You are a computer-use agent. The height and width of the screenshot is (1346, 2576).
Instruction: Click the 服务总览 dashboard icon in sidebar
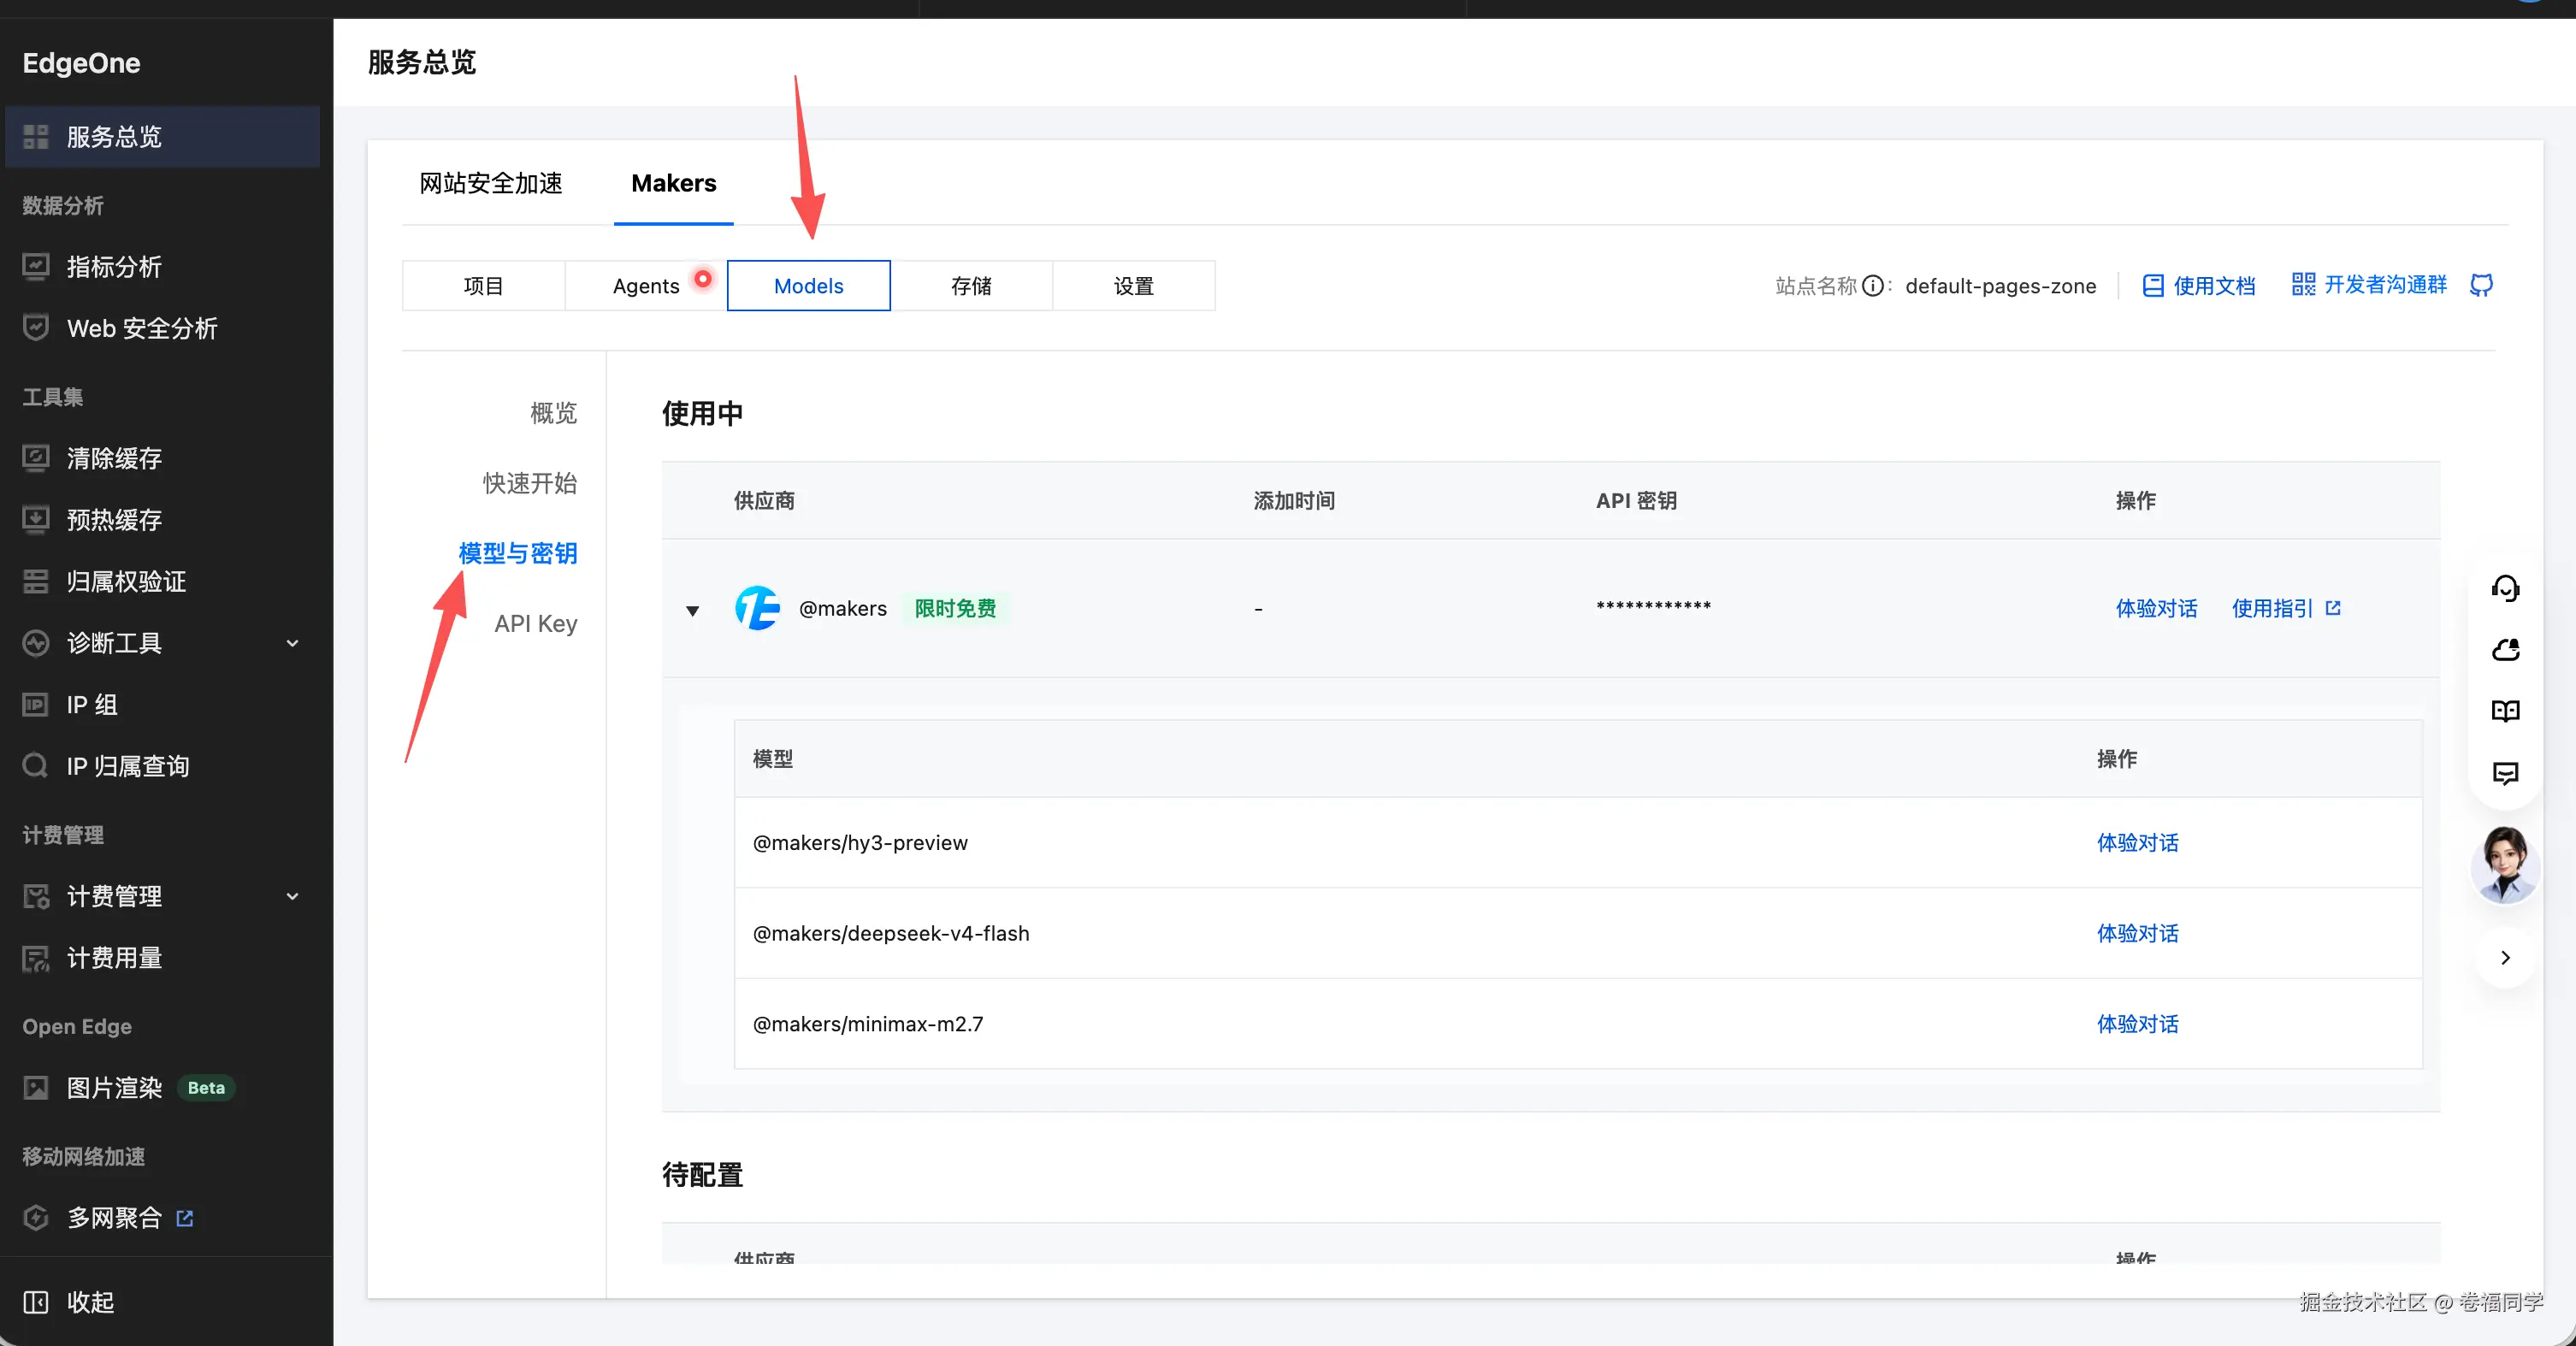36,137
